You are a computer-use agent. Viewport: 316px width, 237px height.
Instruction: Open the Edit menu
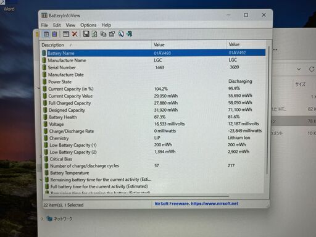coord(57,25)
